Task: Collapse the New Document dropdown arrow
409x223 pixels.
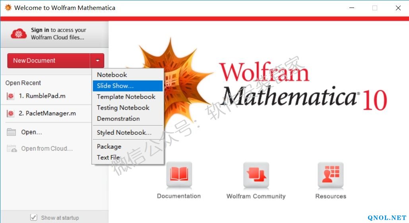Action: 97,61
